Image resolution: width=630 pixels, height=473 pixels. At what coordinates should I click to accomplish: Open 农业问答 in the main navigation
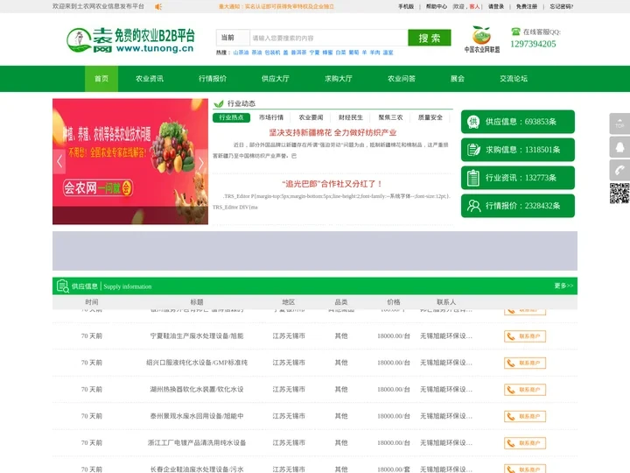pyautogui.click(x=402, y=79)
